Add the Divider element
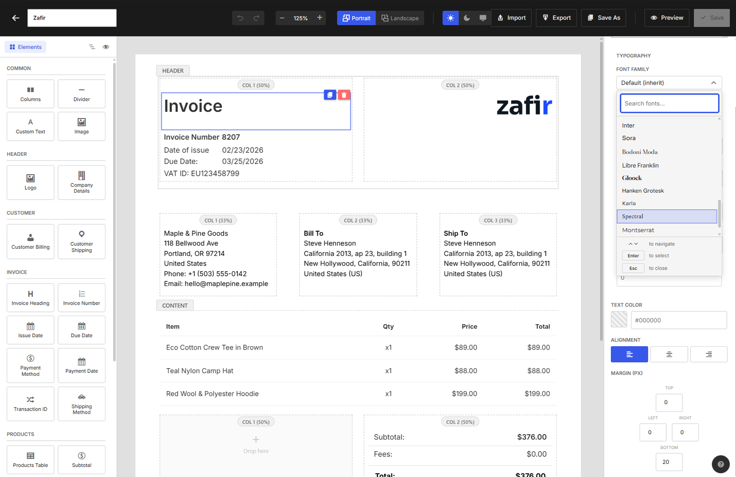Screen dimensions: 736x477 [82, 94]
